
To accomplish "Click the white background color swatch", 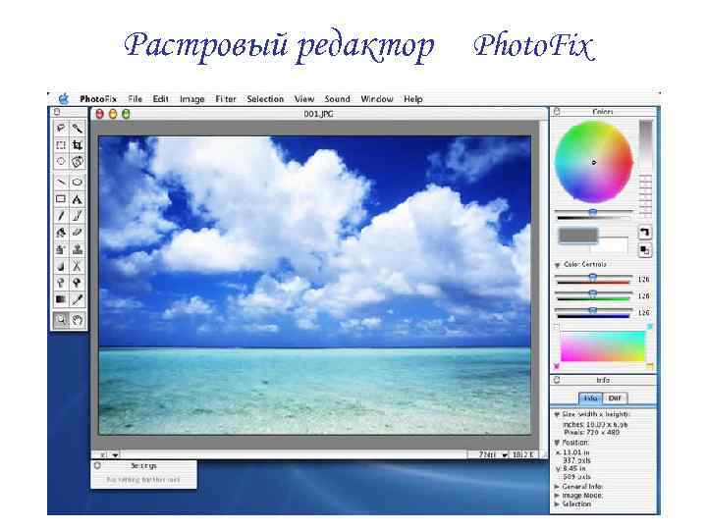I will [609, 245].
